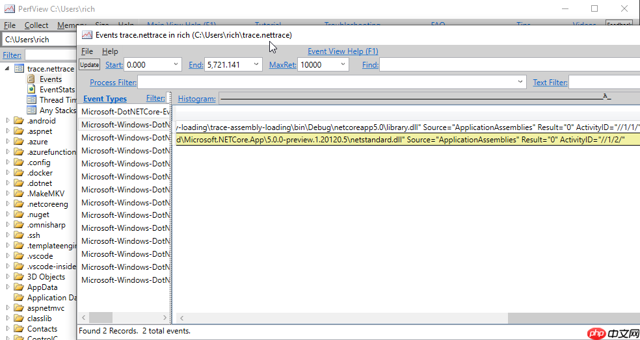
Task: Click the Find label link
Action: [370, 64]
